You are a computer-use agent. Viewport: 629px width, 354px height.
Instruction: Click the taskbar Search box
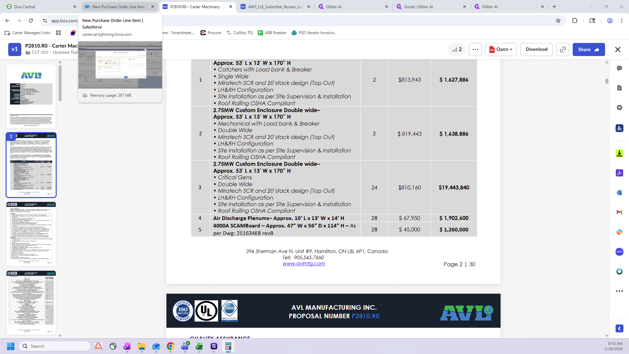click(55, 346)
